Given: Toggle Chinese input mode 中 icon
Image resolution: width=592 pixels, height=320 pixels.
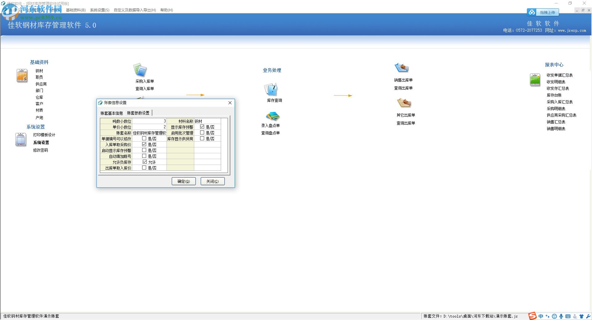Looking at the screenshot, I should [541, 316].
